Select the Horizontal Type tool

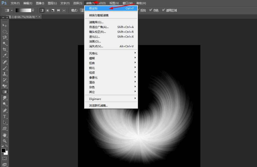[x=4, y=117]
